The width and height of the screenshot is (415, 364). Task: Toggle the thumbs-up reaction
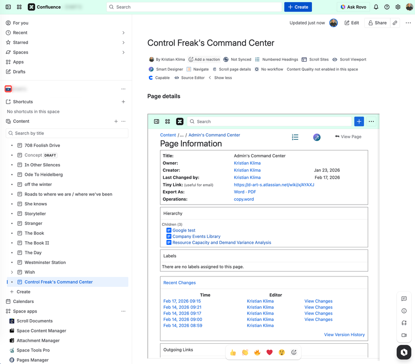233,352
